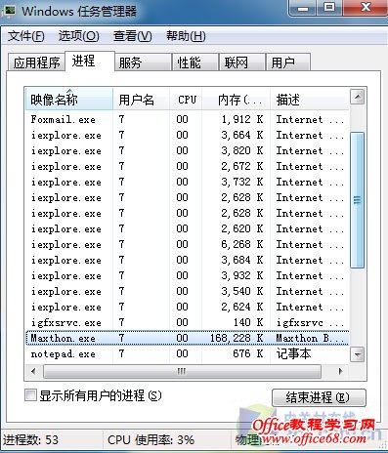388x453 pixels.
Task: Close the Task Manager window
Action: click(366, 7)
